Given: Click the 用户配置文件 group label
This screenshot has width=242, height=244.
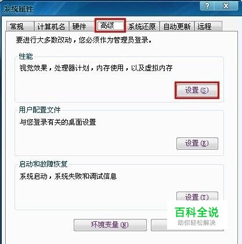Looking at the screenshot, I should (x=39, y=110).
